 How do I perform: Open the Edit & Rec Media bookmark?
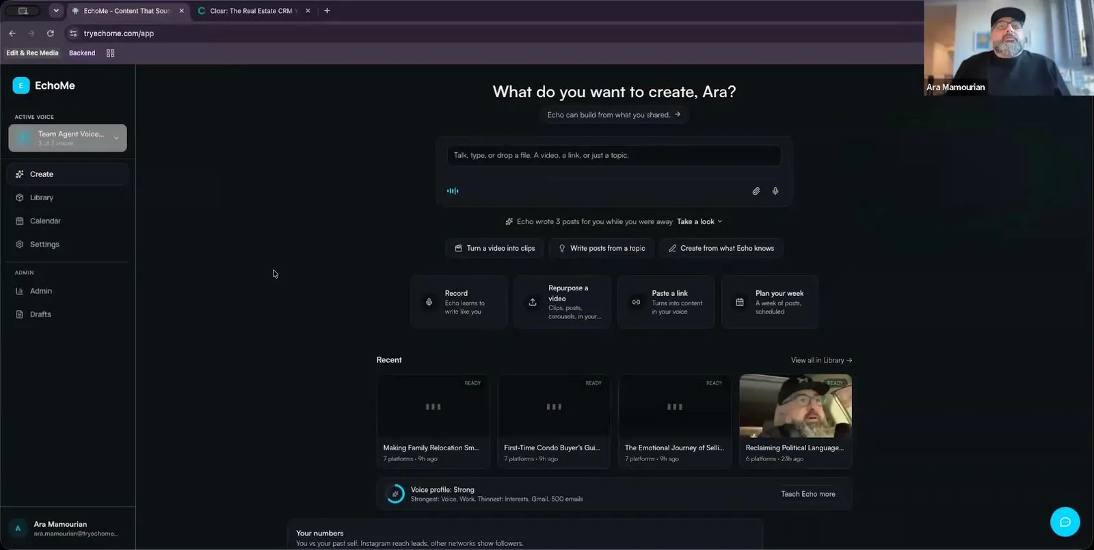click(32, 53)
